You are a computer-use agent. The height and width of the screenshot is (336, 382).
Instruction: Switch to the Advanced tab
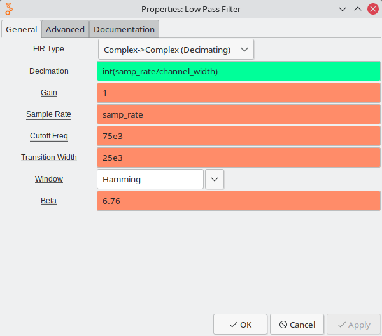click(65, 29)
